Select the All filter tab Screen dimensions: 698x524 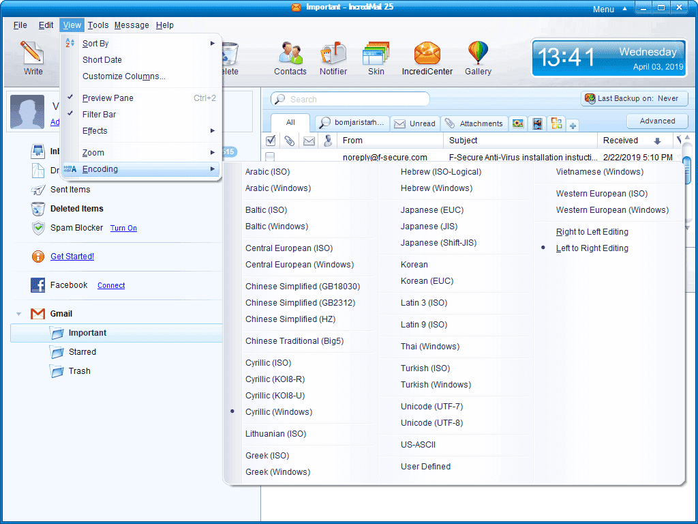tap(290, 123)
